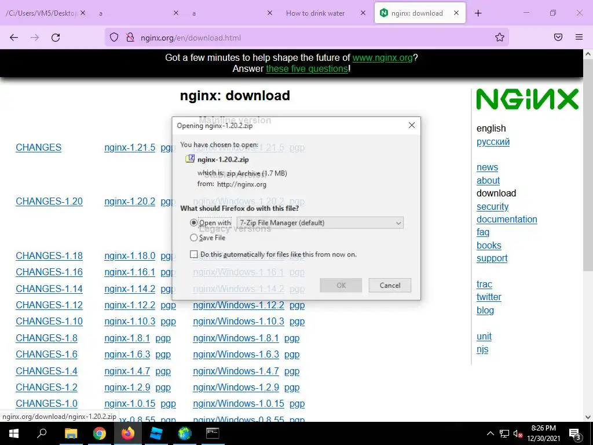Screen dimensions: 593x445
Task: Open the trac sidebar link
Action: click(484, 284)
